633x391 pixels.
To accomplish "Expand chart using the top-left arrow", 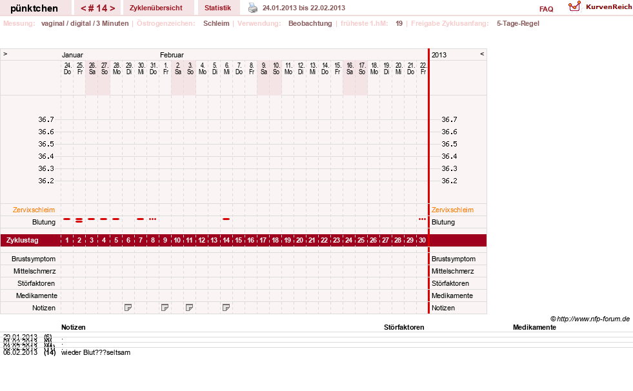I will [5, 54].
